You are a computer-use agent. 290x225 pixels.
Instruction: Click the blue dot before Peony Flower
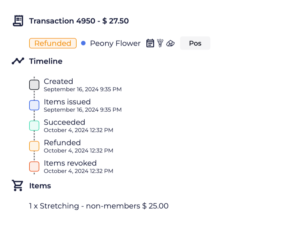coord(83,43)
